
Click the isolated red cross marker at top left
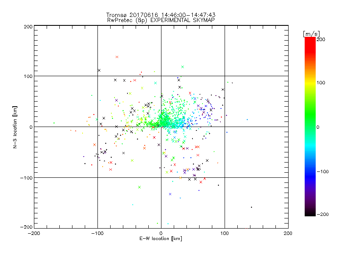[117, 57]
